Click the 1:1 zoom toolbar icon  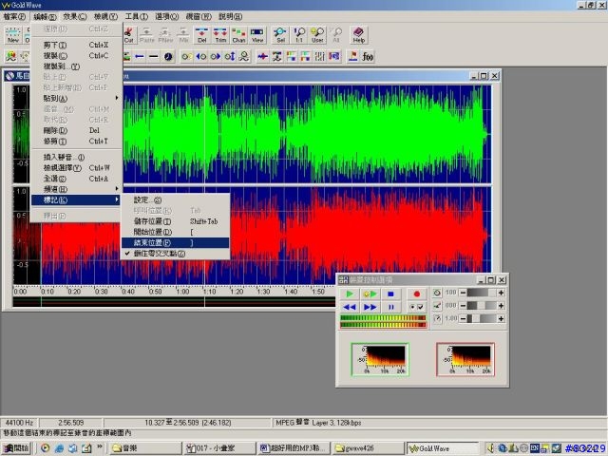[299, 35]
